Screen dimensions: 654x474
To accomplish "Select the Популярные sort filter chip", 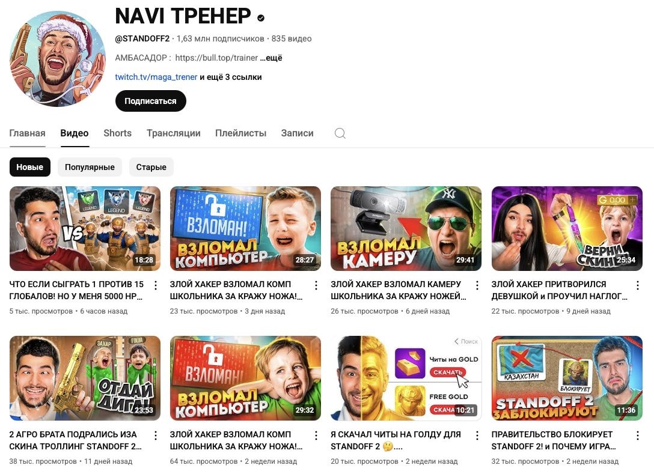I will 90,167.
